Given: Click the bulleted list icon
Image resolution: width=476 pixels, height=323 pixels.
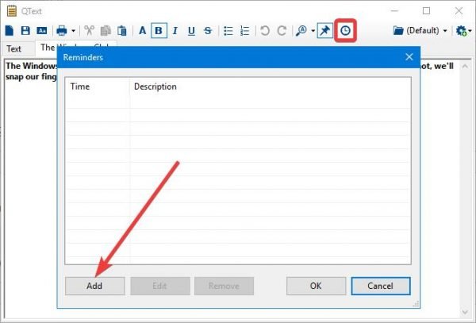Looking at the screenshot, I should pos(228,31).
